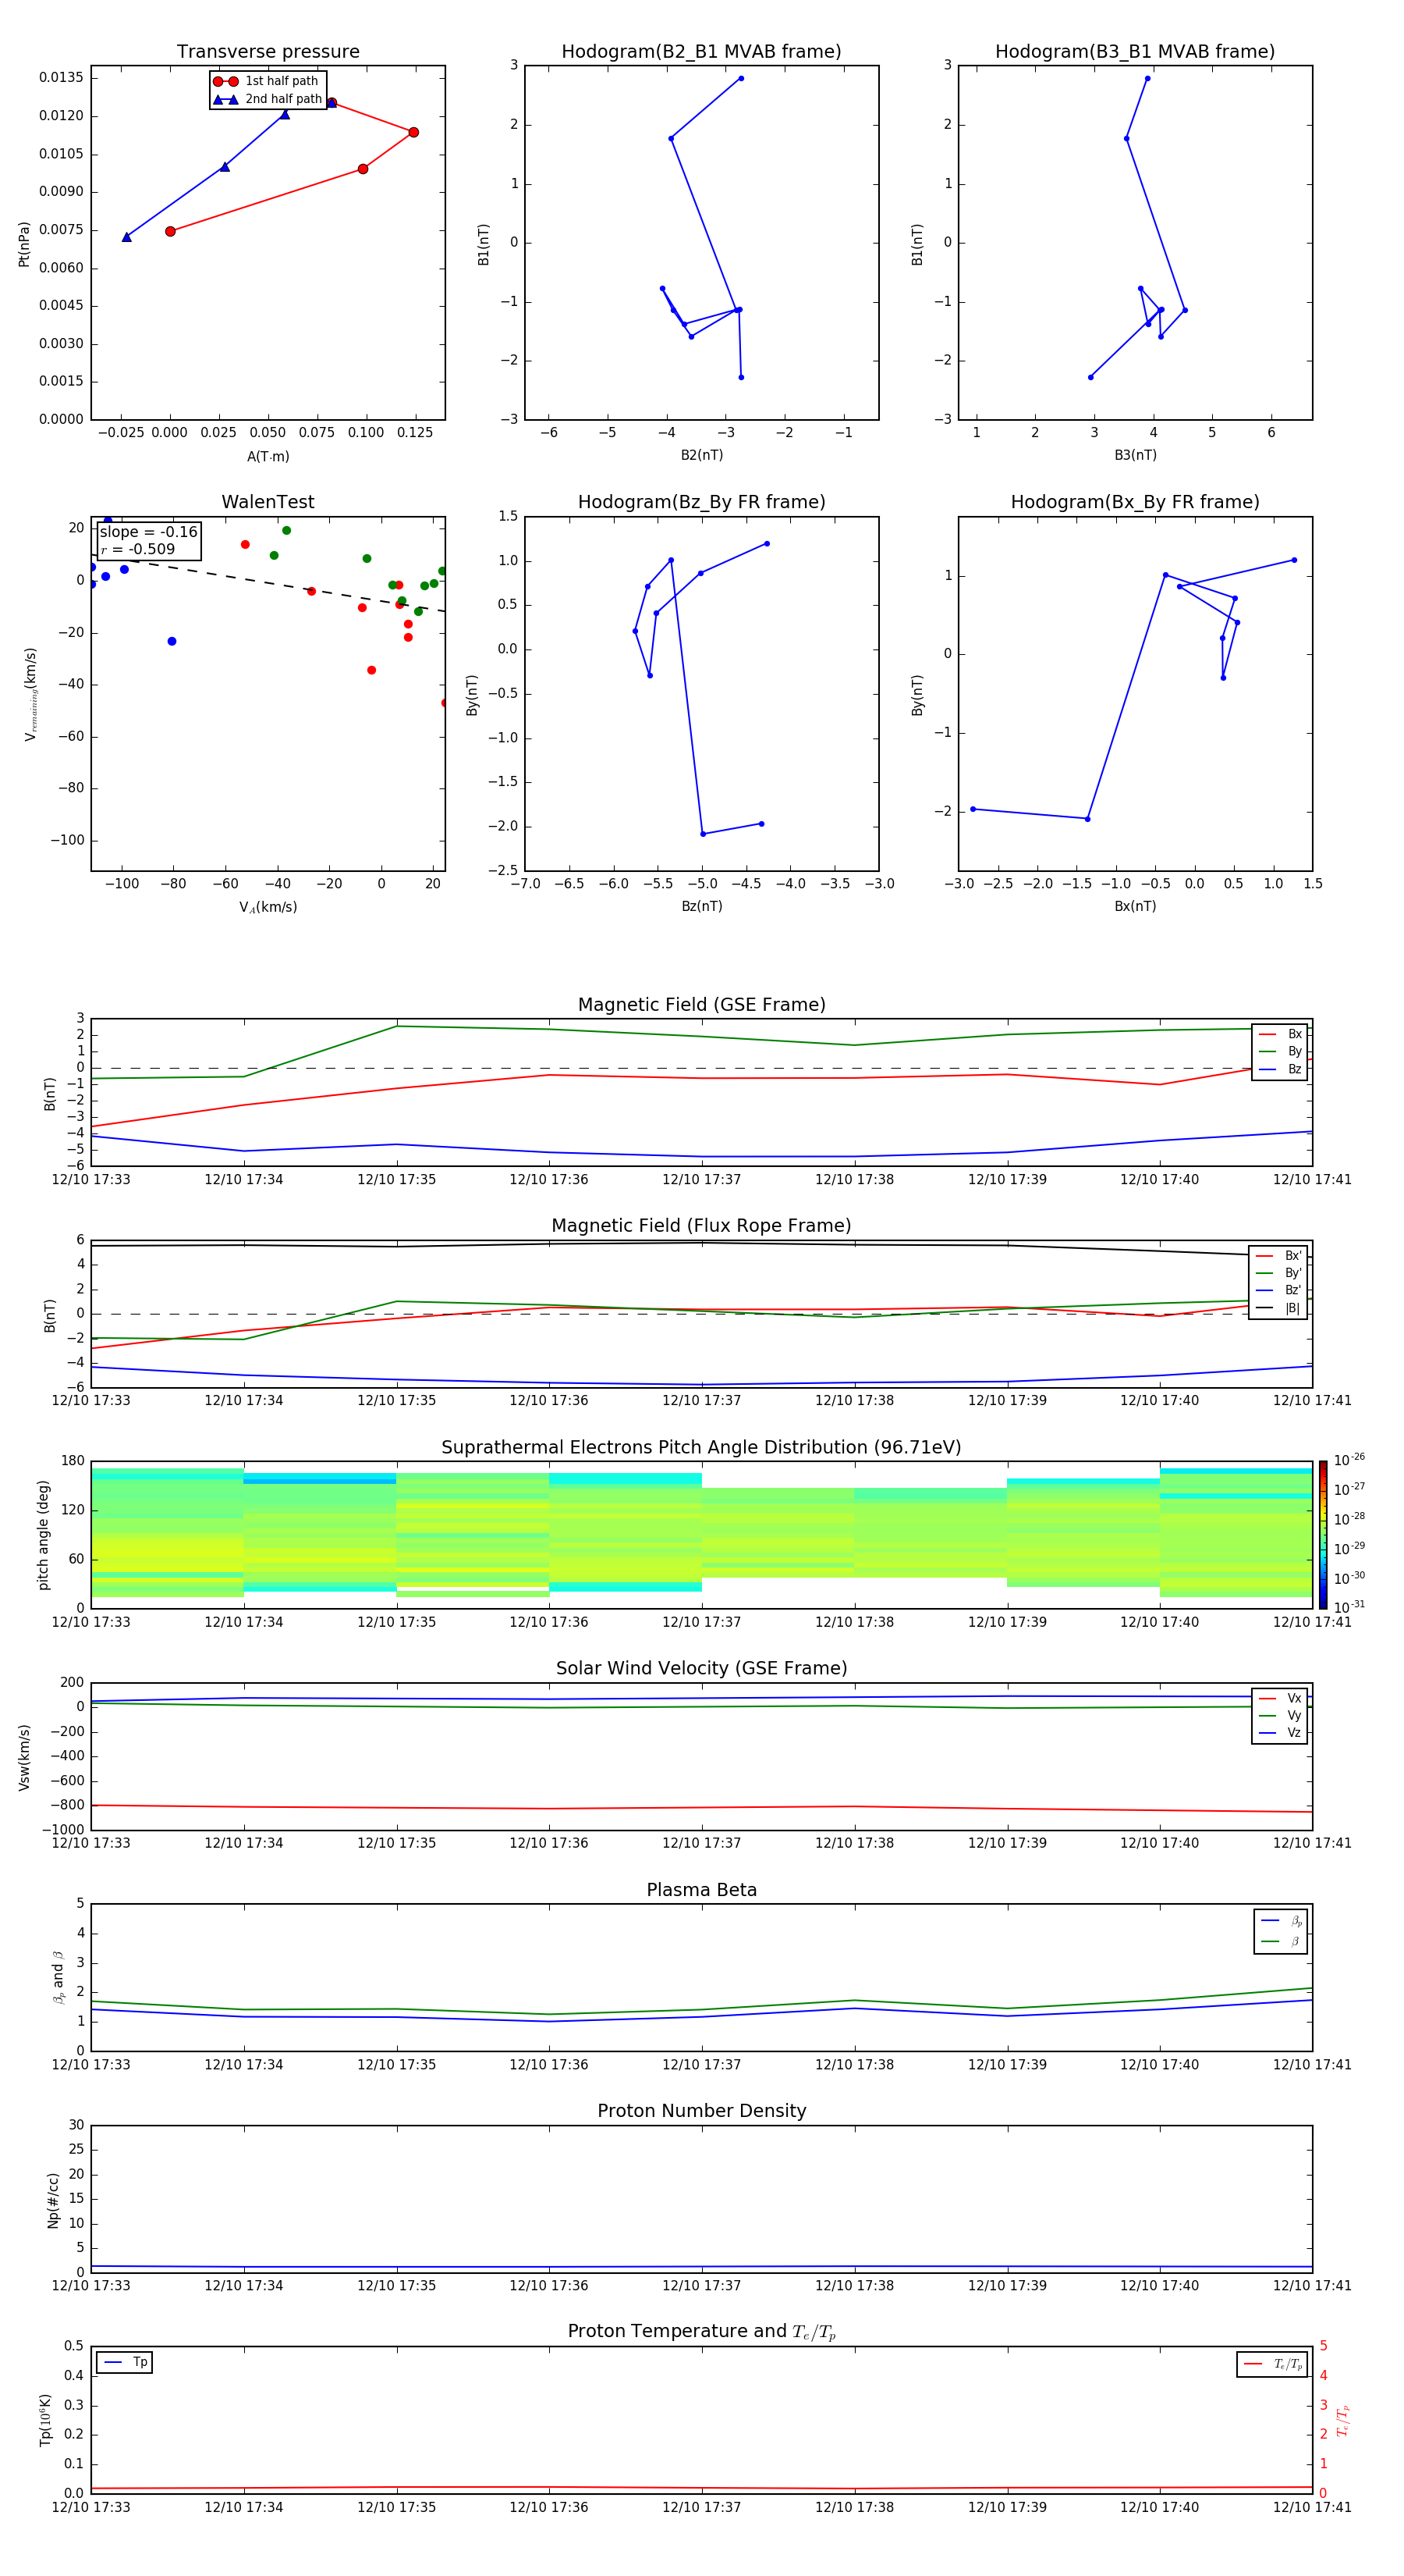This screenshot has width=1404, height=2576.
Task: Click 'Bx' in GSE magnetic field legend
Action: (1280, 1034)
